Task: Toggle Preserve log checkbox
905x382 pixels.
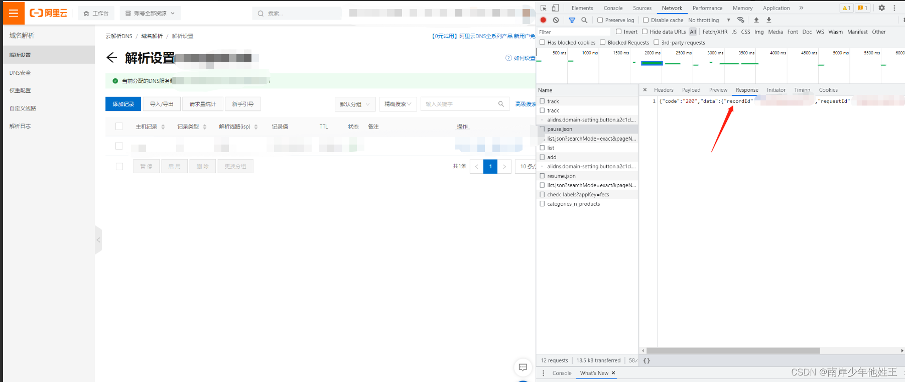Action: pyautogui.click(x=600, y=20)
